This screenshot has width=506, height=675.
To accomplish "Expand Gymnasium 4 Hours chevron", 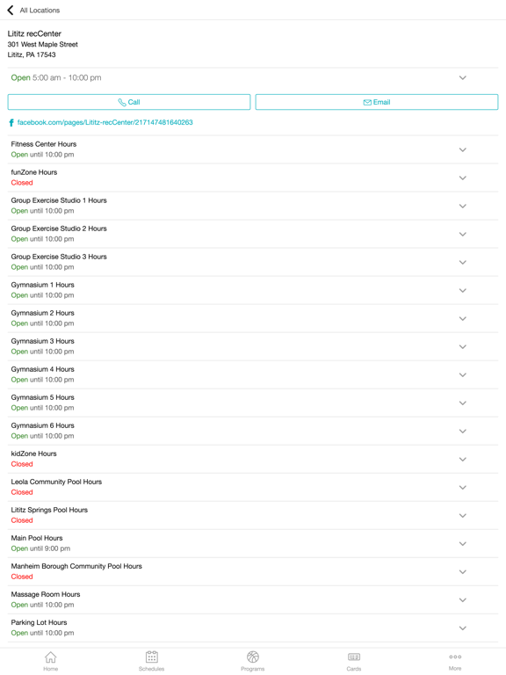I will point(463,375).
